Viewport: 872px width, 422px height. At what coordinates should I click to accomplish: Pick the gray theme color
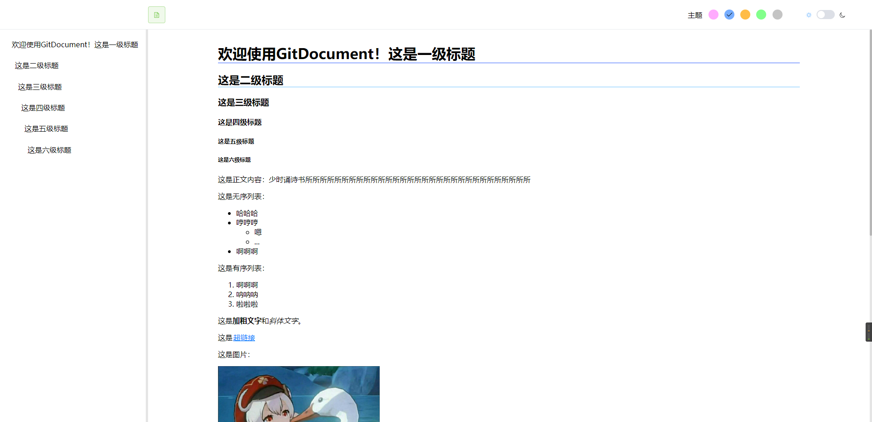click(778, 15)
